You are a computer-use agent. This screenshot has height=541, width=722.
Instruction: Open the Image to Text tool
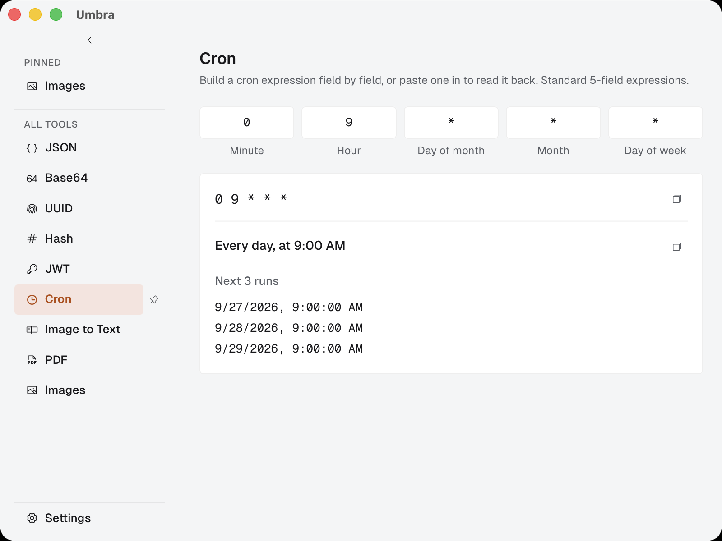pyautogui.click(x=79, y=330)
